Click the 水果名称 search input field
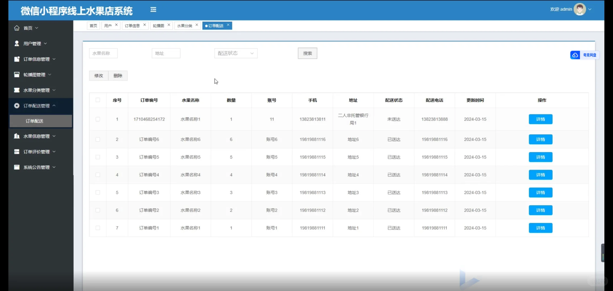 (103, 53)
